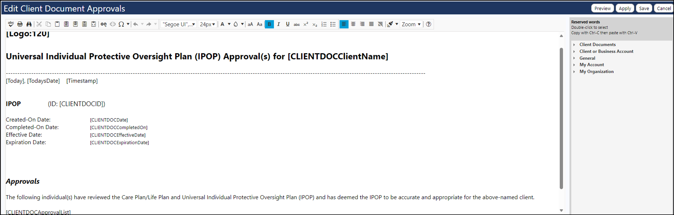Screen dimensions: 674x215
Task: Toggle Align Center
Action: coord(353,24)
